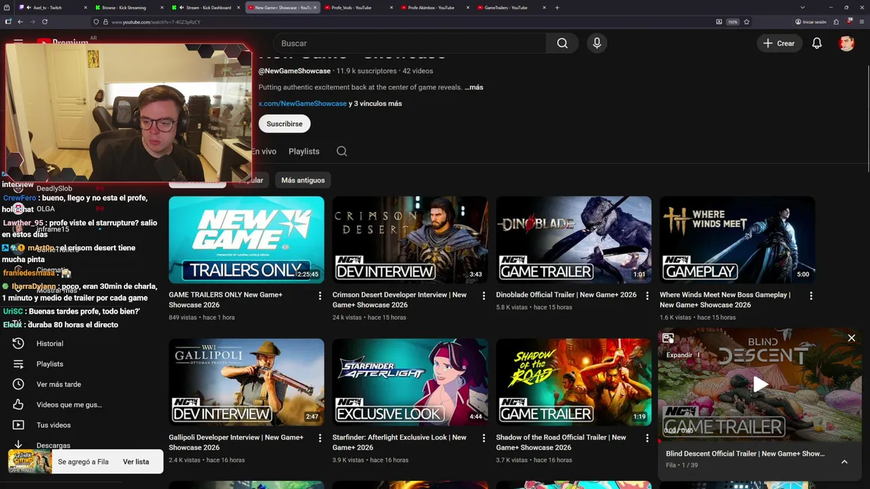Switch to the En vivo tab

click(x=264, y=151)
